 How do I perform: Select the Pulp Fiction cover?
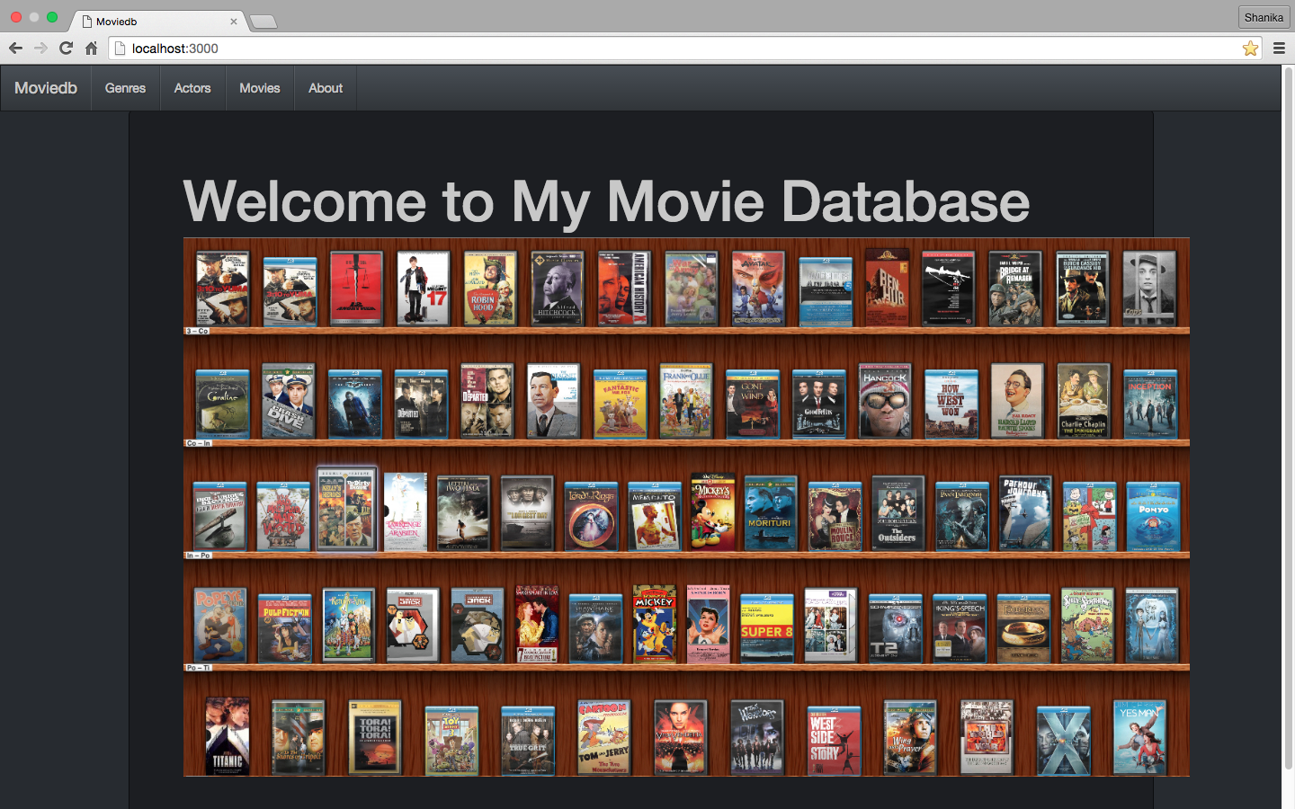(x=285, y=627)
